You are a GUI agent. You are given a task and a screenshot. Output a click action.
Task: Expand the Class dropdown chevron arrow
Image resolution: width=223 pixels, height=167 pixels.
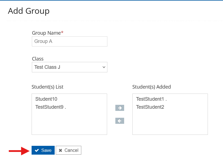104,67
